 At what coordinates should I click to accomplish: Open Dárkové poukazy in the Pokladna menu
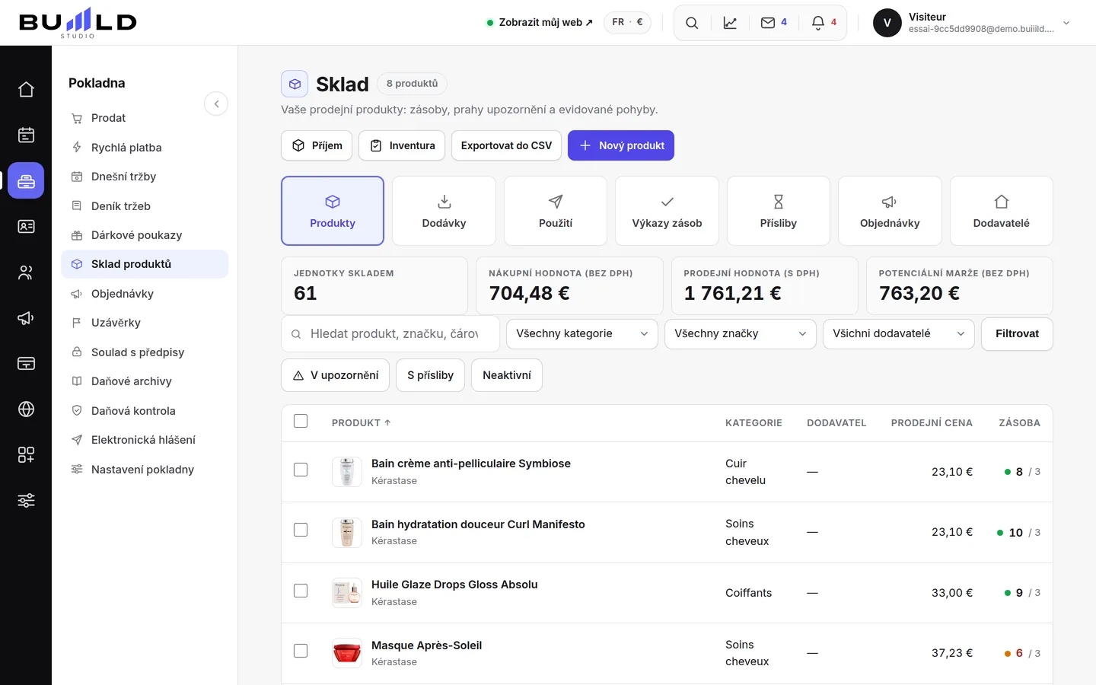(145, 235)
